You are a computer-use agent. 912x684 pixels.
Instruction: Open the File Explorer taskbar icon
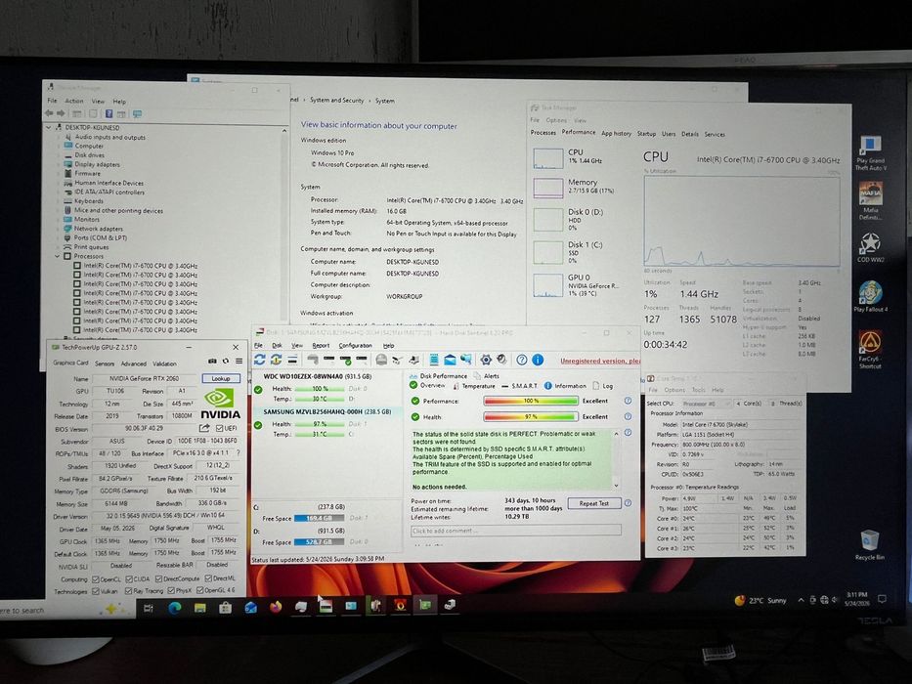tap(199, 608)
